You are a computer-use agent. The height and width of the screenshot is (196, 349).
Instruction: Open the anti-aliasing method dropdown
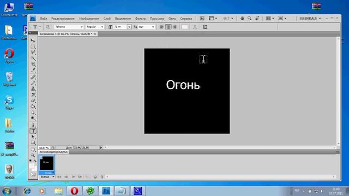[153, 27]
